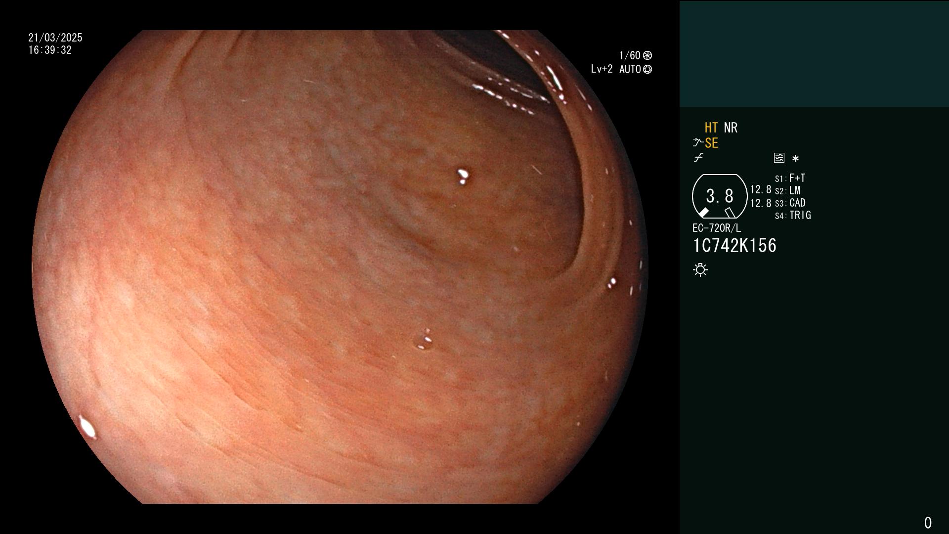Click the endoscopic live image view
The height and width of the screenshot is (534, 949).
coord(340,267)
